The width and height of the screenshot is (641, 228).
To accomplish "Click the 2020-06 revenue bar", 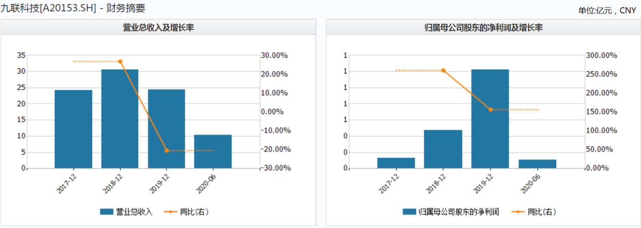I will 213,151.
